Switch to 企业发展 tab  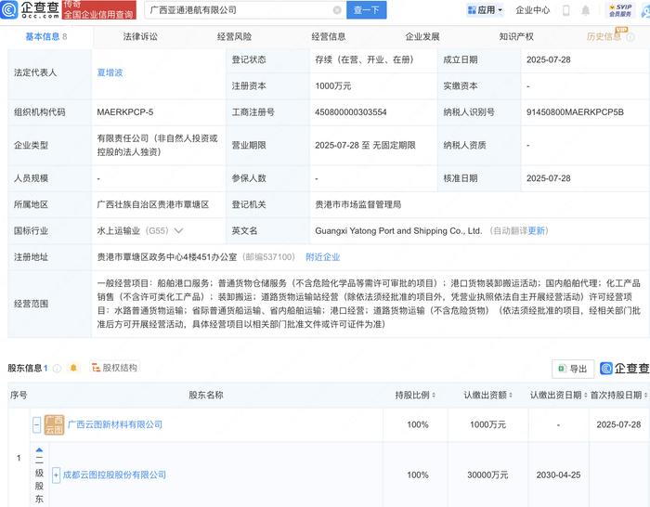coord(422,37)
